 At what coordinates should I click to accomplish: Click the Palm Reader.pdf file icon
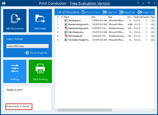coord(66,36)
